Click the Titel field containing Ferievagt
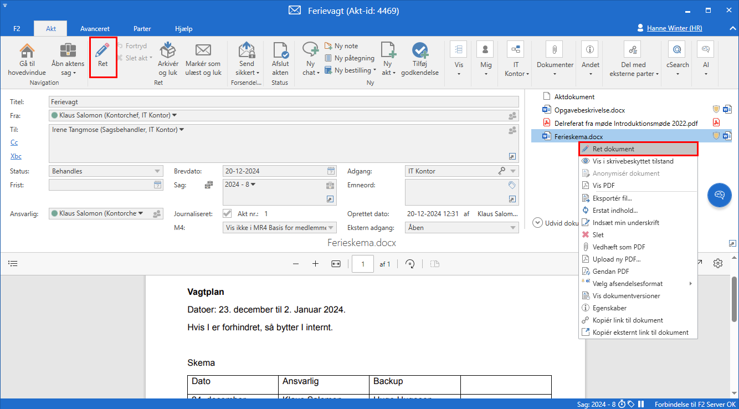739x409 pixels. (x=284, y=102)
